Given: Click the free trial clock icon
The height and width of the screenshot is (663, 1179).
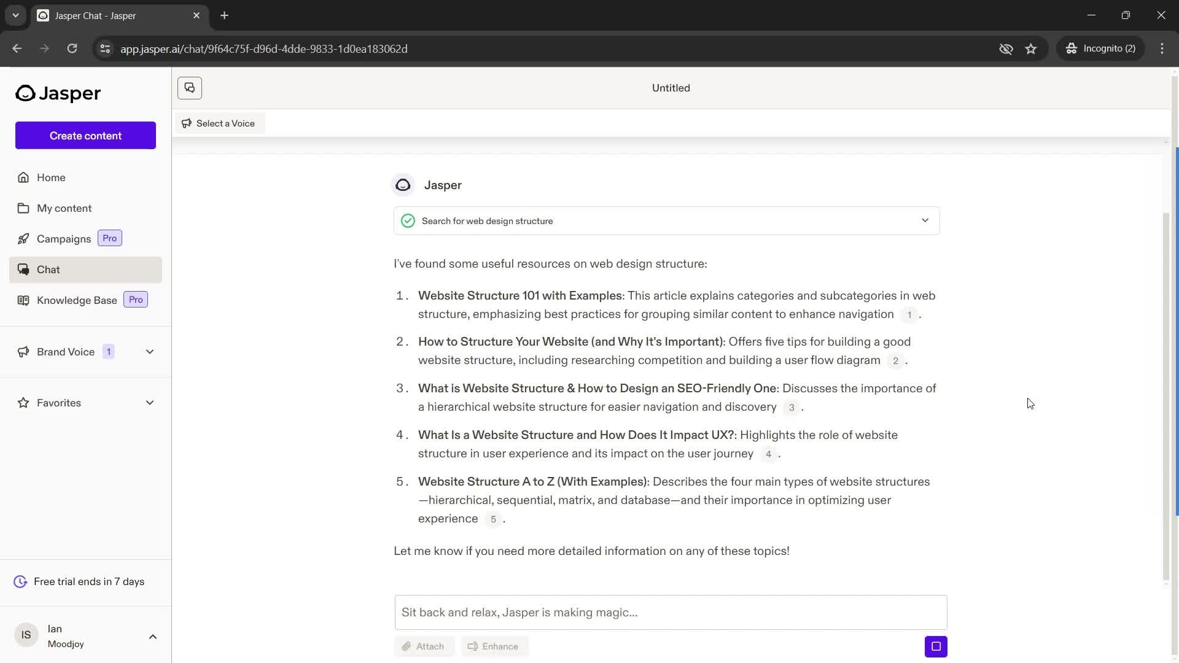Looking at the screenshot, I should pyautogui.click(x=20, y=581).
